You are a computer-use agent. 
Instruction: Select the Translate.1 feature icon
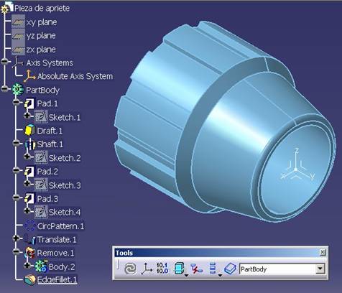(x=29, y=239)
